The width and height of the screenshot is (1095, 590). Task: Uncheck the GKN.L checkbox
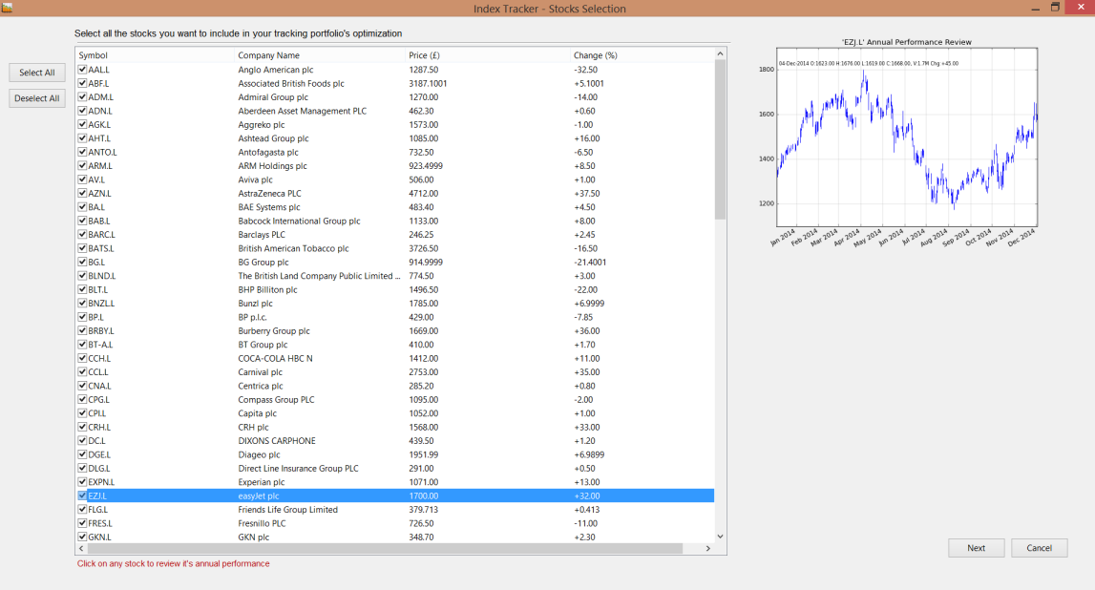pos(82,537)
